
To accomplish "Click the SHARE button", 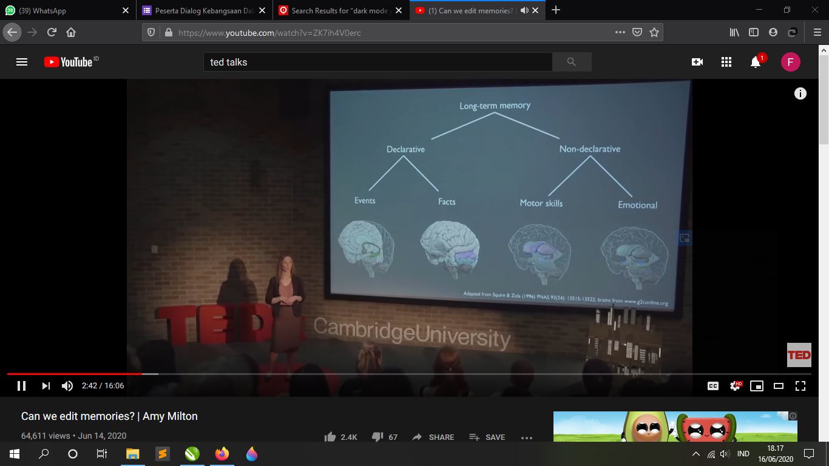I will tap(433, 437).
